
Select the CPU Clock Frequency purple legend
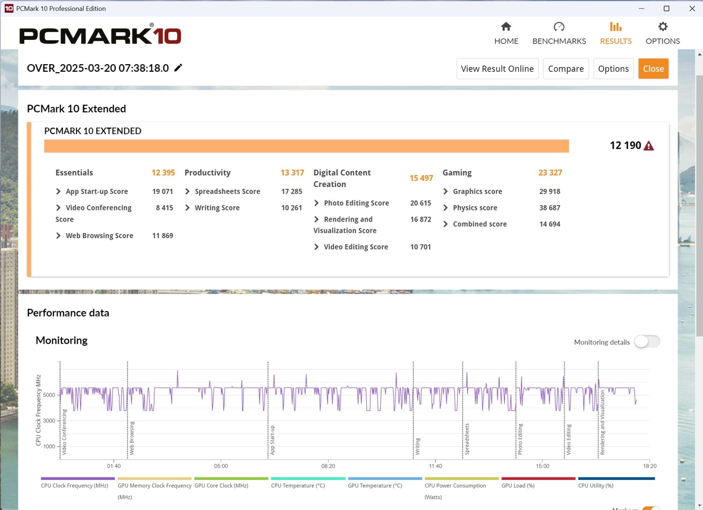(78, 483)
